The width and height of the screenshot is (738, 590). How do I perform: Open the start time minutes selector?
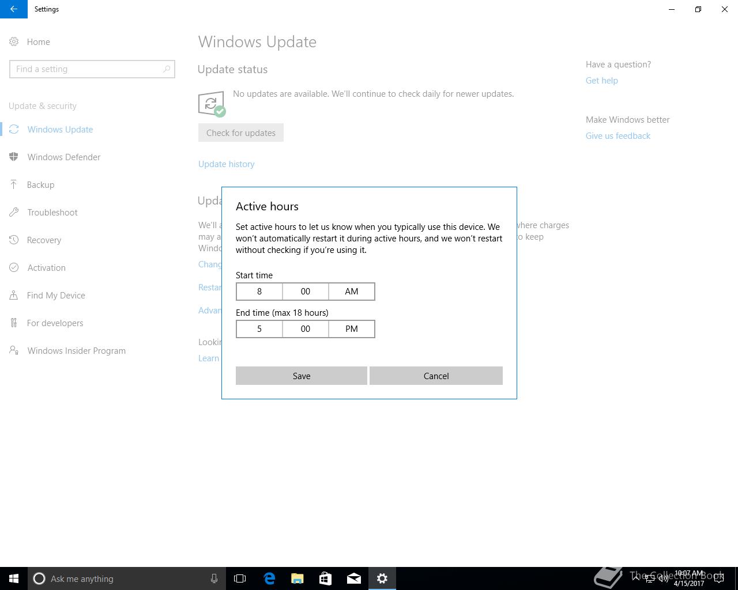pos(306,292)
